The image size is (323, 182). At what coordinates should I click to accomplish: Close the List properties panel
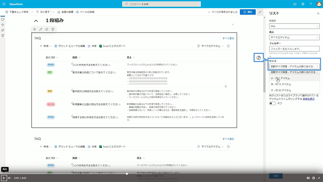[318, 13]
